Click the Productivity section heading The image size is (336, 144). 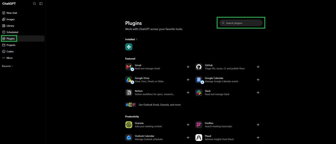tap(132, 116)
